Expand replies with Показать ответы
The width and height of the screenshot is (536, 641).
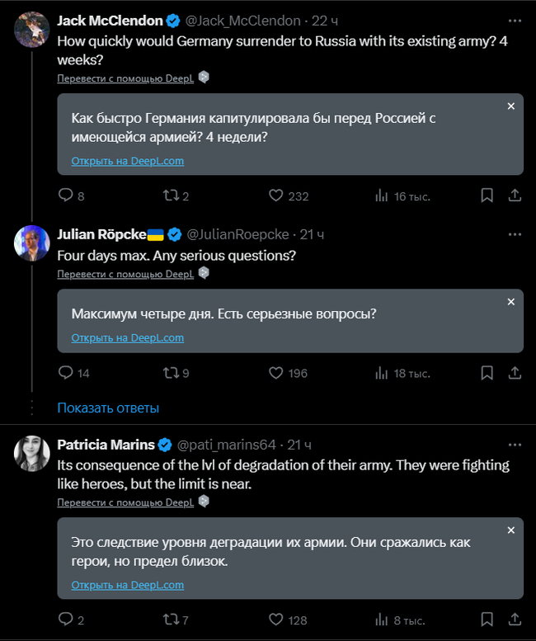point(108,408)
